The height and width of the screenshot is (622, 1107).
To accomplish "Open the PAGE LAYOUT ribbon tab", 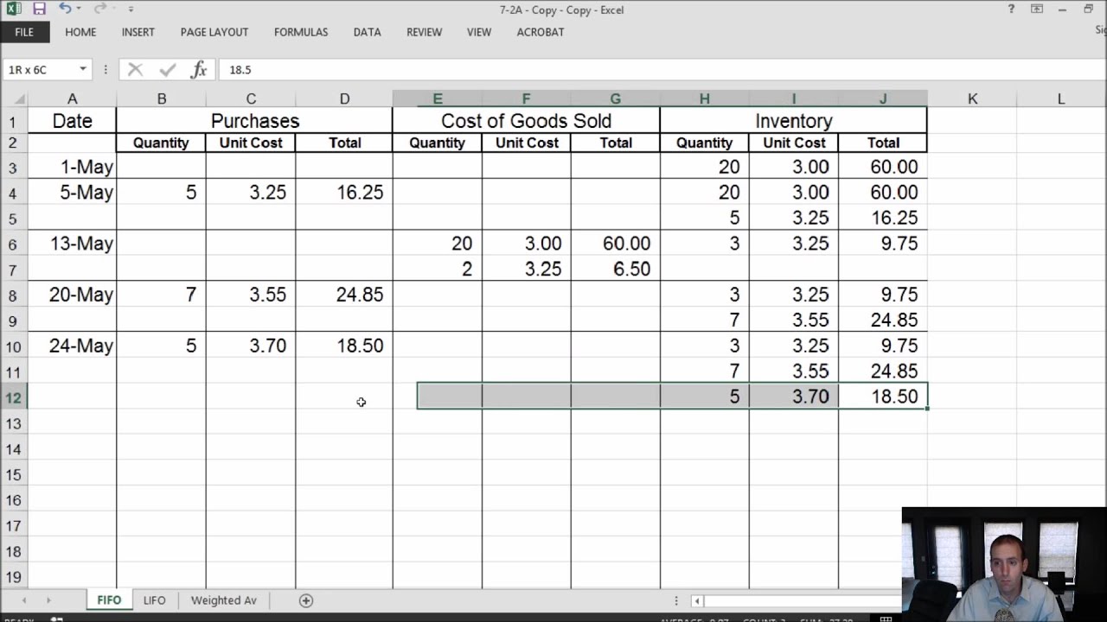I will tap(214, 32).
